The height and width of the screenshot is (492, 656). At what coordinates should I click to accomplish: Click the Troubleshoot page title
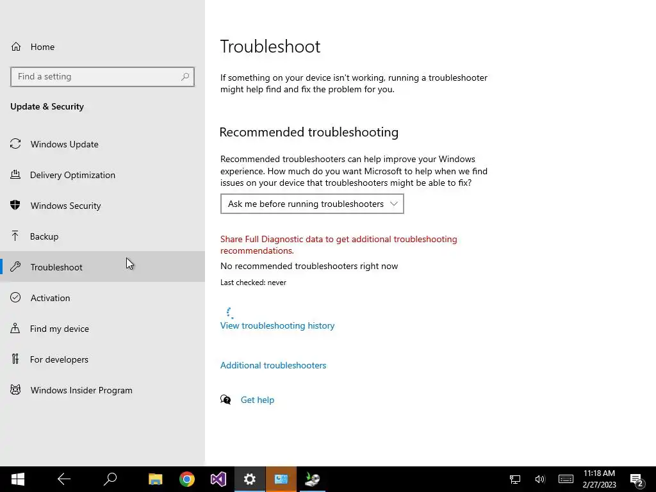[x=270, y=46]
